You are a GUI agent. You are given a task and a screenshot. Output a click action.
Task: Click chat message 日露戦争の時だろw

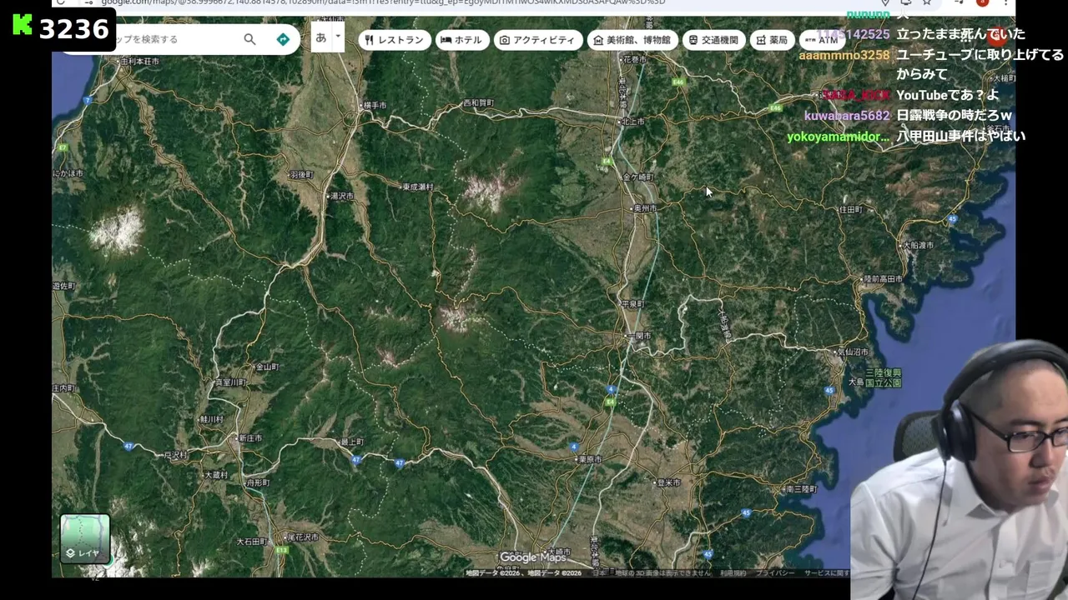click(954, 116)
